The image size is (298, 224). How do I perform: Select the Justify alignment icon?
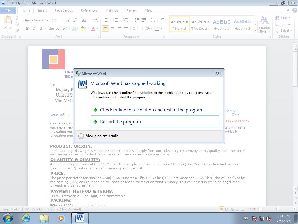126,29
